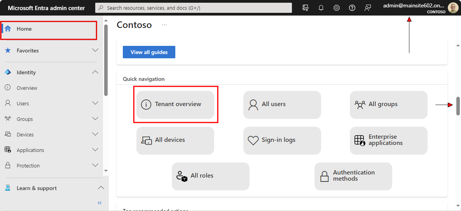461x211 pixels.
Task: Click the Identity diamond icon
Action: click(x=8, y=72)
